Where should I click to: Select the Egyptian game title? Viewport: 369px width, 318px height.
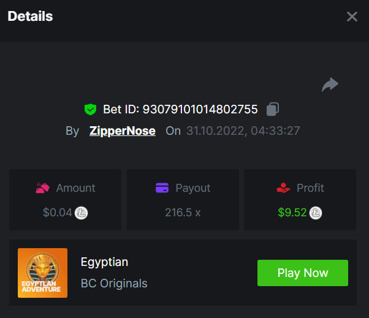[x=104, y=262]
